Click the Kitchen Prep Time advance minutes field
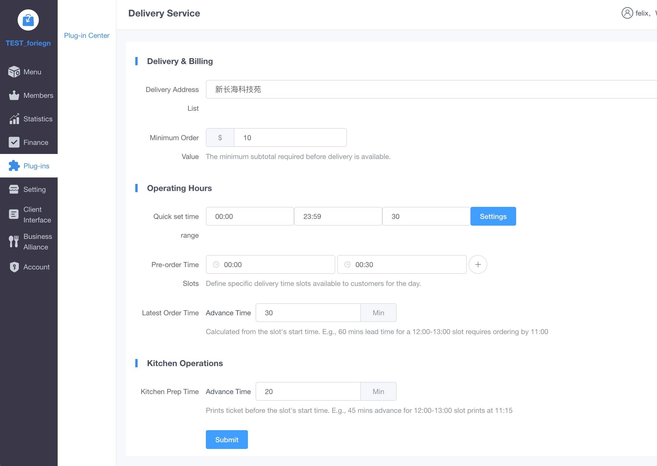The image size is (657, 466). point(308,392)
